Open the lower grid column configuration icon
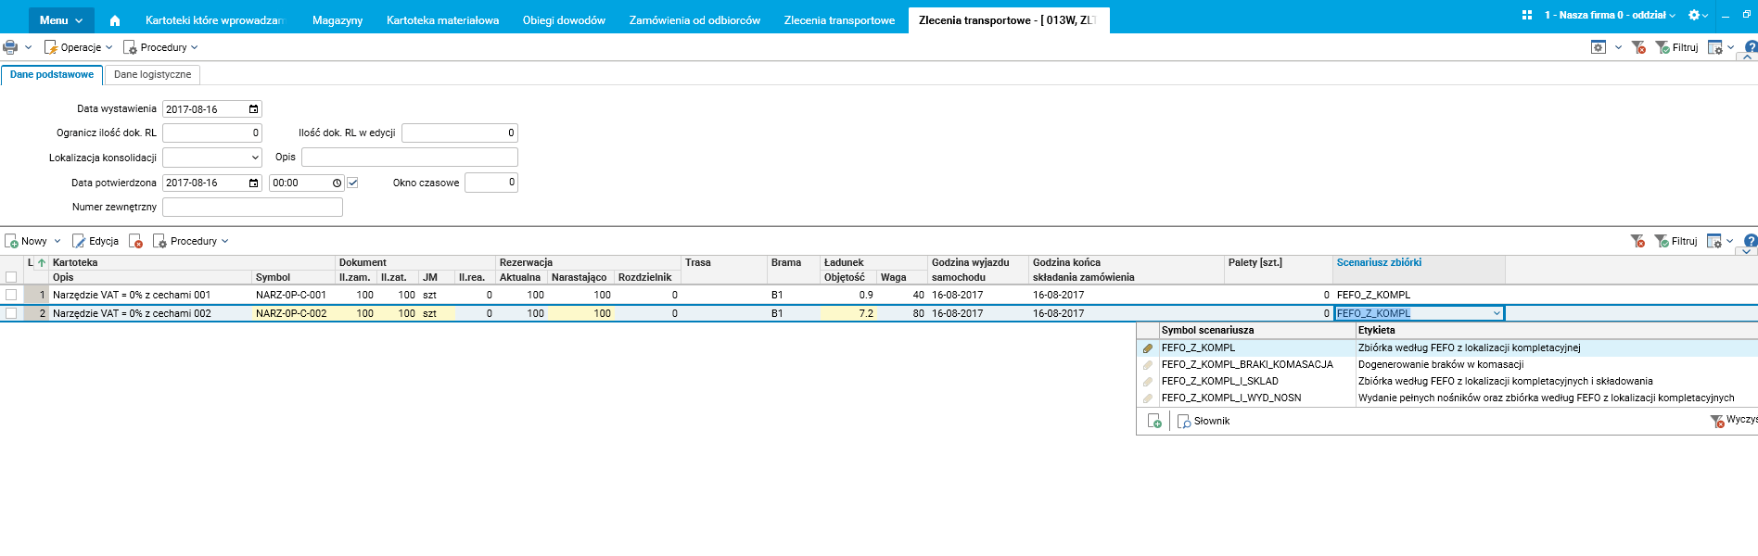The width and height of the screenshot is (1758, 556). tap(1714, 241)
